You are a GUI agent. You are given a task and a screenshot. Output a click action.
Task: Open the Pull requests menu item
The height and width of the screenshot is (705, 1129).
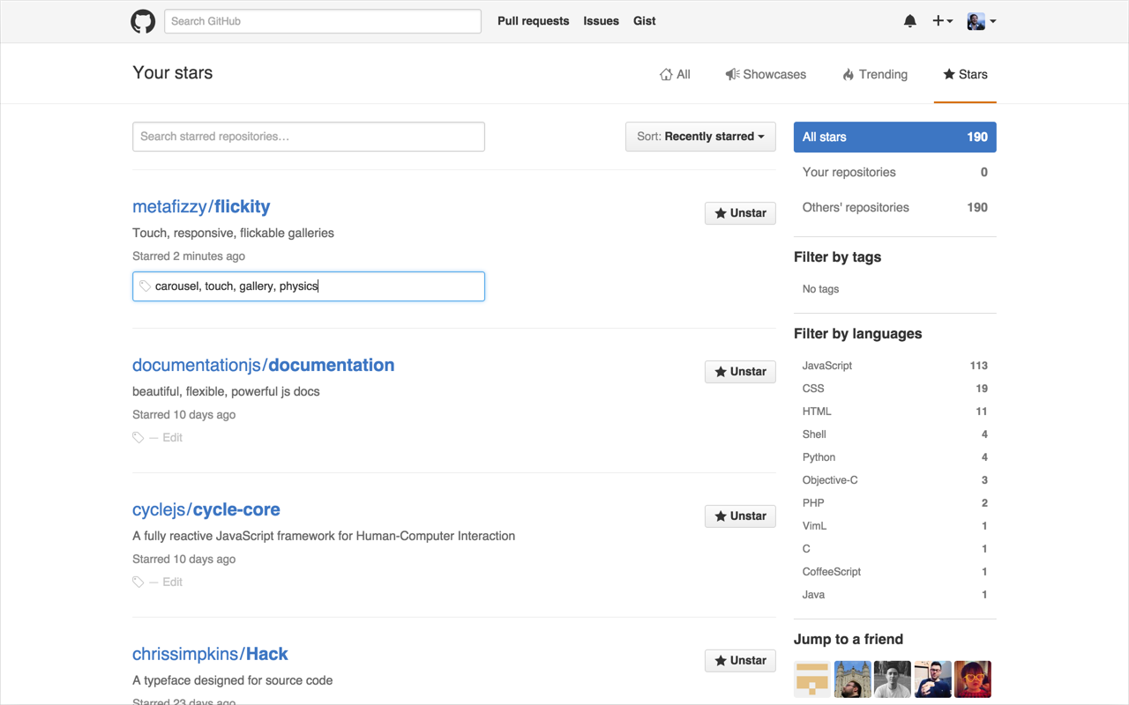533,20
